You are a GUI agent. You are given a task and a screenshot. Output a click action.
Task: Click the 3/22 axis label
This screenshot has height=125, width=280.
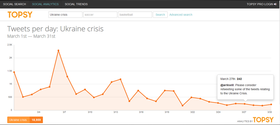click(x=192, y=112)
